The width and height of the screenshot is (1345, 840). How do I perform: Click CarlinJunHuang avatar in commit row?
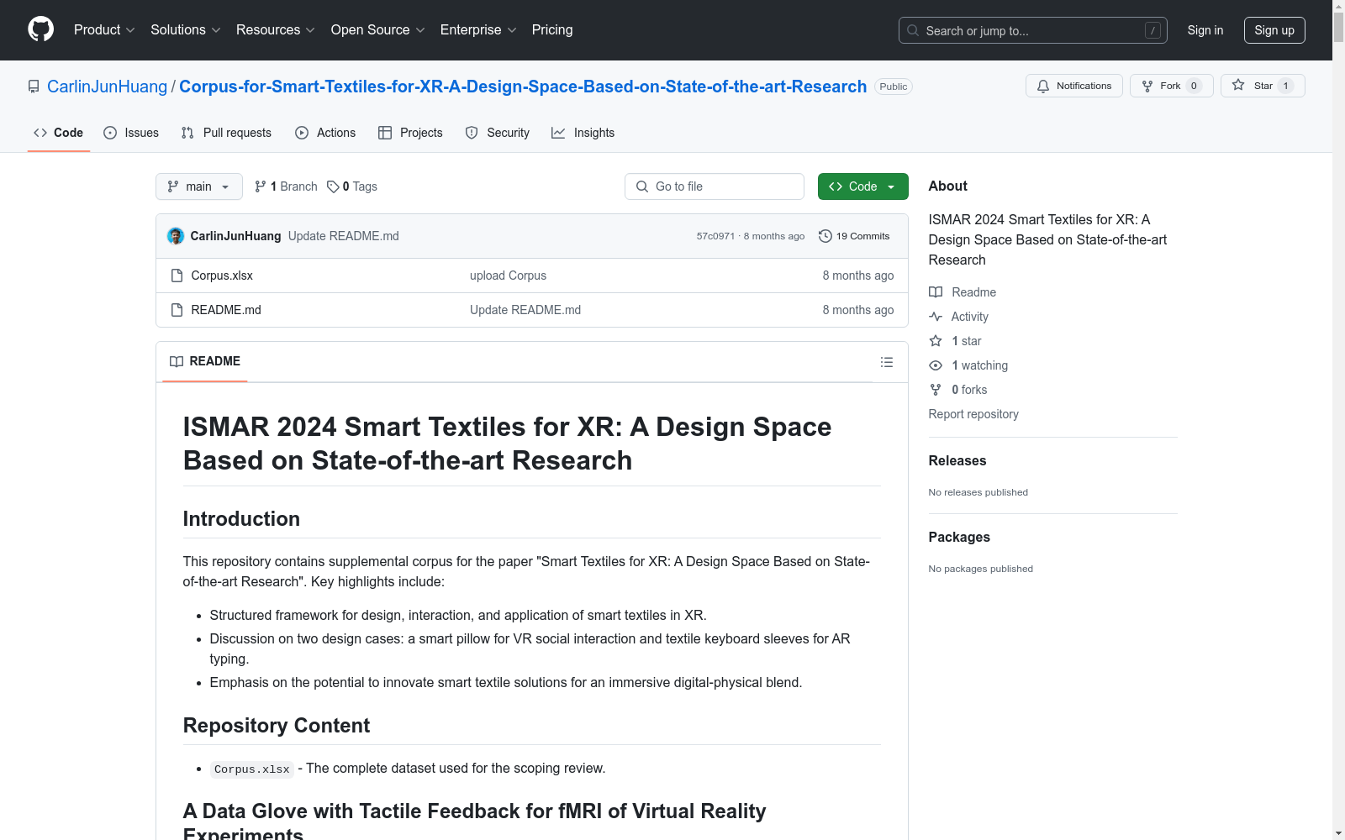(x=176, y=236)
